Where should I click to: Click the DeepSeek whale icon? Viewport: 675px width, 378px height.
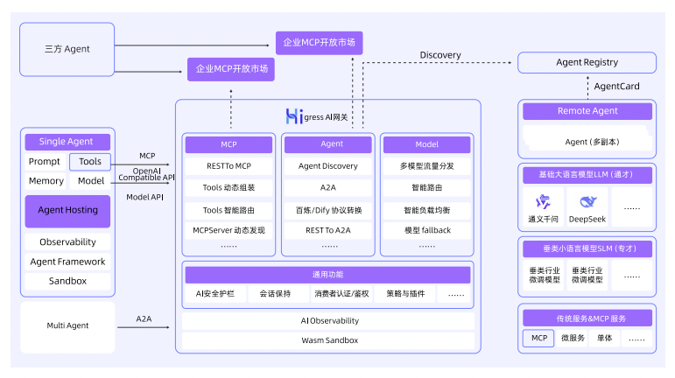[587, 200]
